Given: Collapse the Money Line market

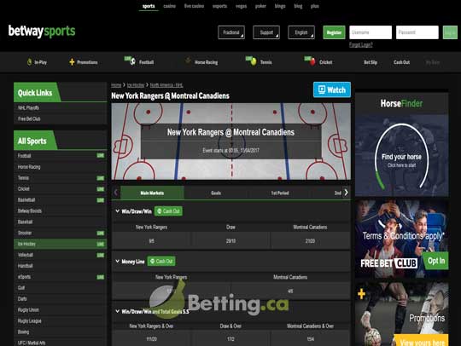Looking at the screenshot, I should (117, 261).
